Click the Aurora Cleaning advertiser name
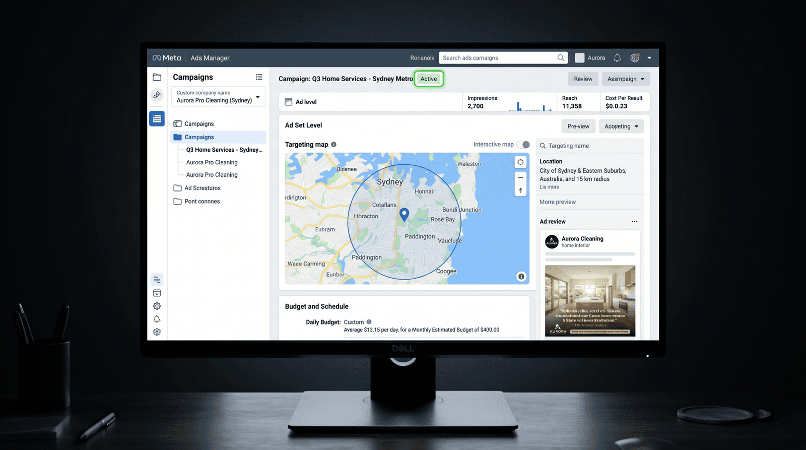Screen dimensions: 806x450 582,239
